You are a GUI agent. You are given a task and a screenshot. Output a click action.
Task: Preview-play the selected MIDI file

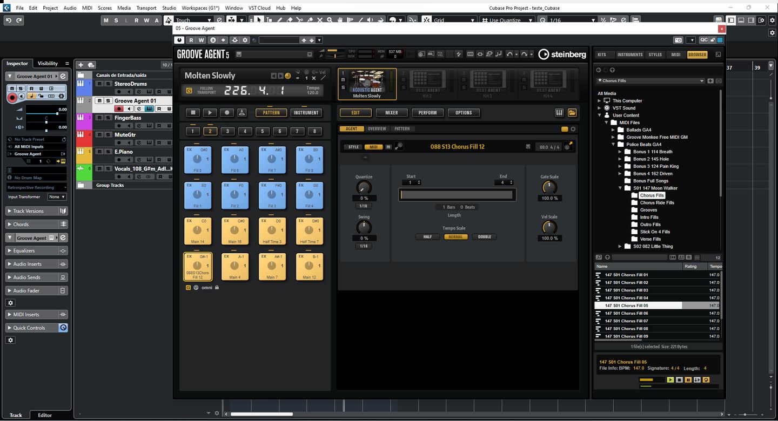[x=670, y=380]
